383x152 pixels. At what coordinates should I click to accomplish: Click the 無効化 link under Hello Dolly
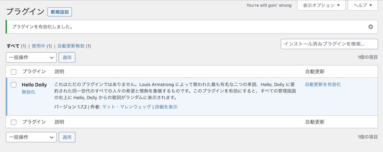pos(28,92)
